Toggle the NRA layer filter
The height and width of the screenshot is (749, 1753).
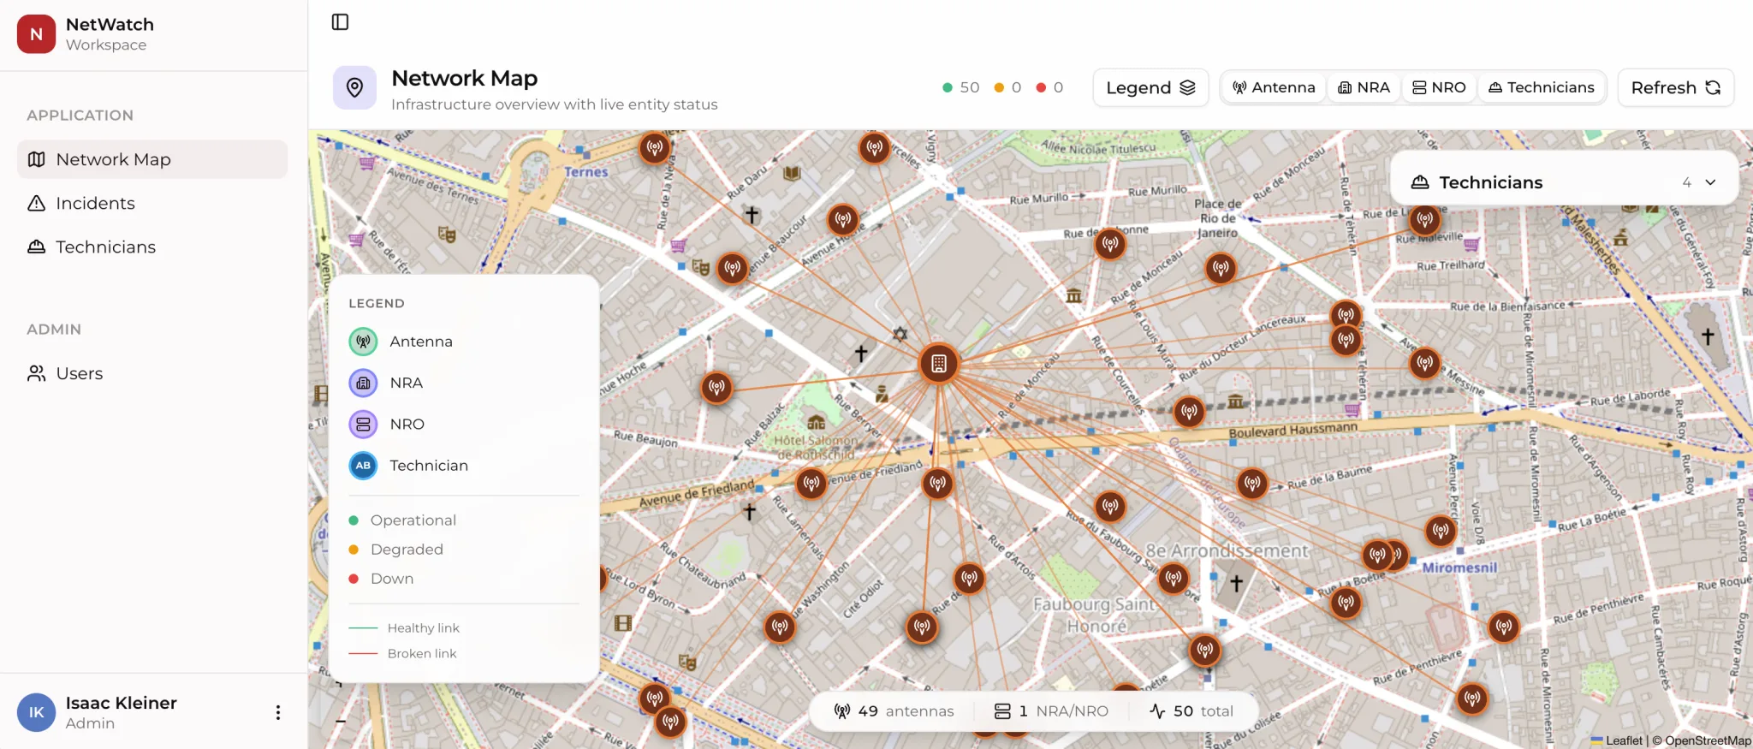point(1364,87)
